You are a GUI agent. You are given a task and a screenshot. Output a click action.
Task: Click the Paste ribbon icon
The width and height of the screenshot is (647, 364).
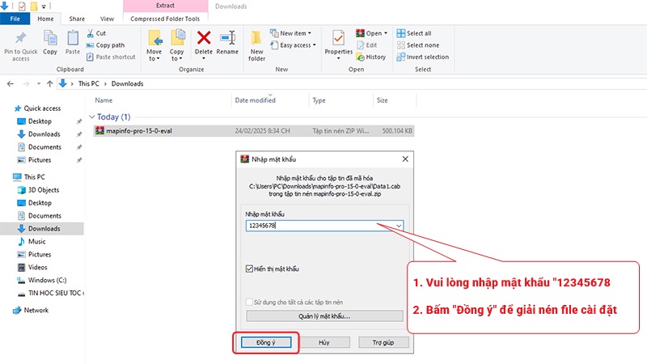click(73, 38)
